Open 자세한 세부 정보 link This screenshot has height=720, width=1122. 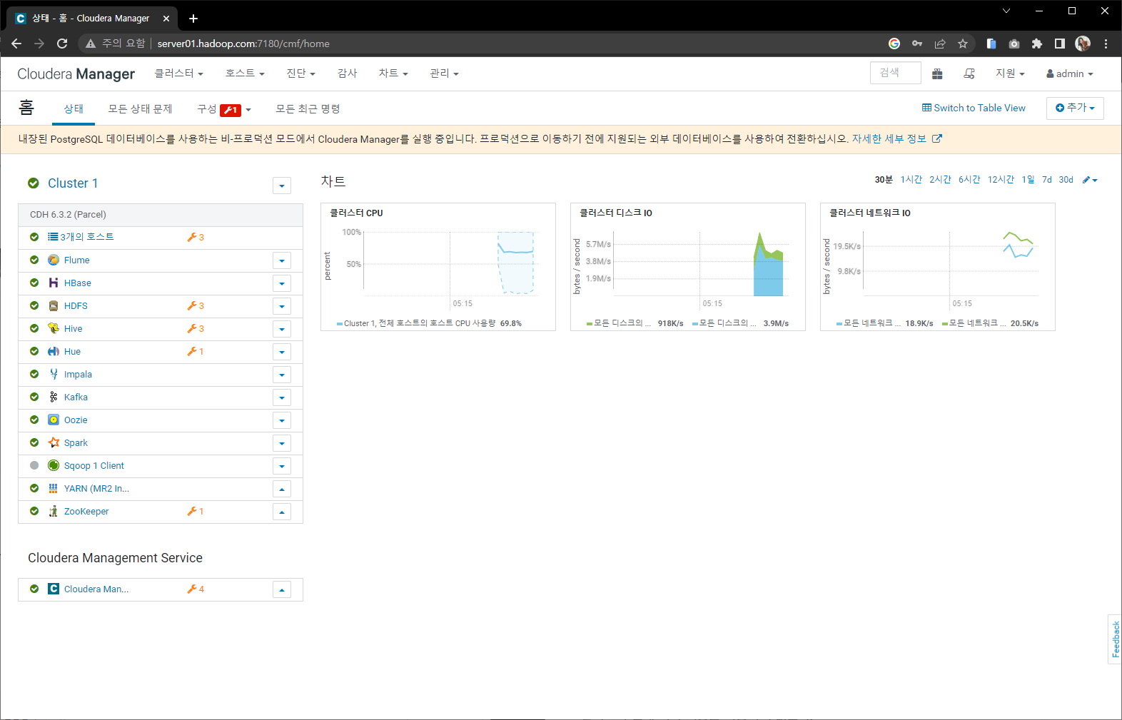tap(896, 139)
